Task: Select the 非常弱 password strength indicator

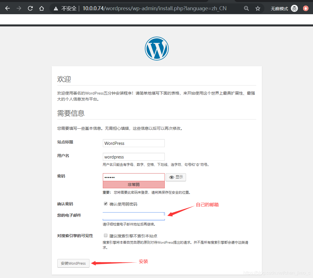Action: (x=133, y=185)
